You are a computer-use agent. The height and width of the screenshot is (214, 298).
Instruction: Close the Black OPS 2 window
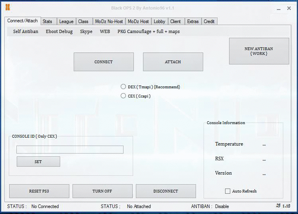289,8
